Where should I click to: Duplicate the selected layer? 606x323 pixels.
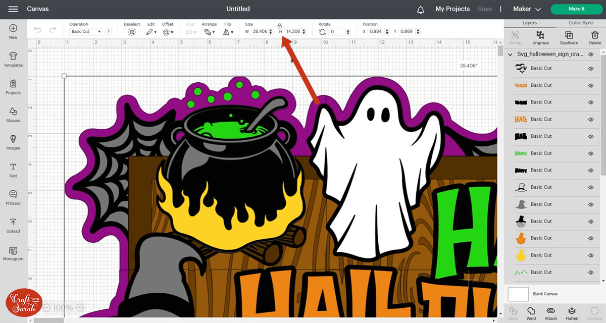(x=569, y=37)
